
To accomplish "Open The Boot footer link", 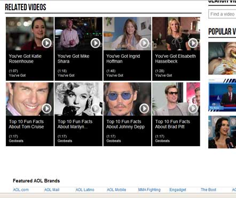I will pyautogui.click(x=208, y=190).
